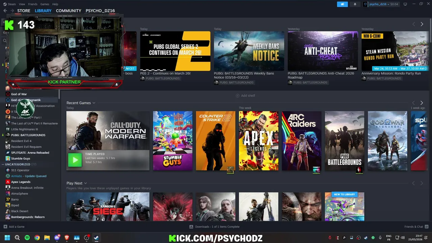432x243 pixels.
Task: Open Anti-Cheat 2026 Roadmap news card
Action: pyautogui.click(x=323, y=51)
